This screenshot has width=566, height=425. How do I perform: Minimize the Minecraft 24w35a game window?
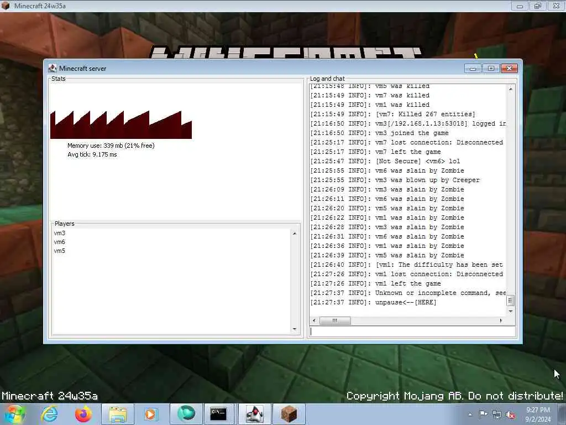(x=520, y=6)
